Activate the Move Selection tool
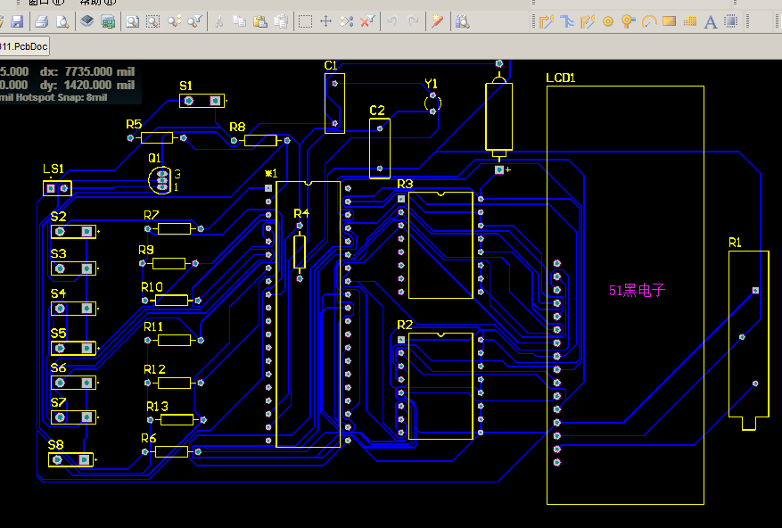 (x=325, y=21)
